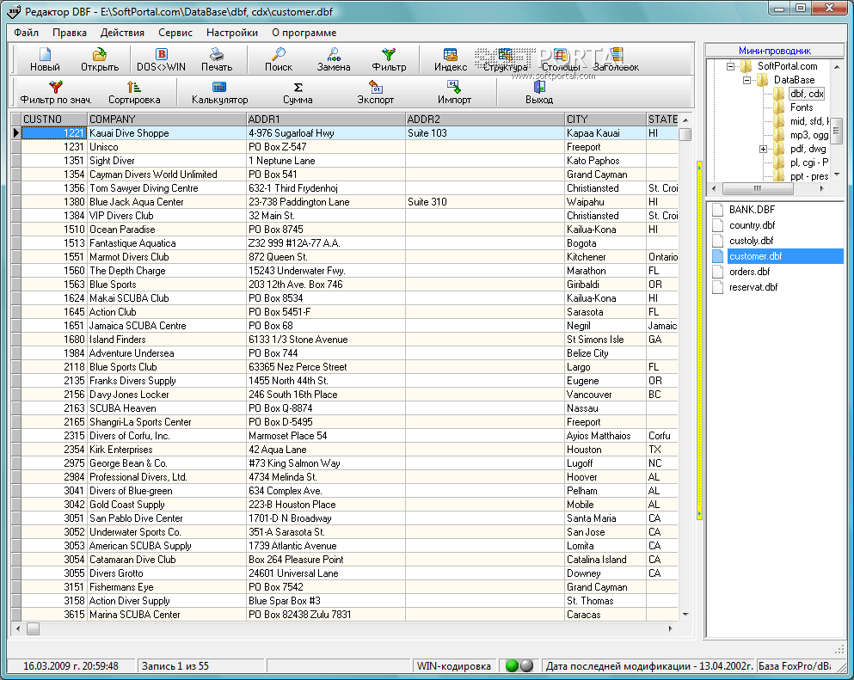Print the table using Печать
The width and height of the screenshot is (854, 680).
217,55
